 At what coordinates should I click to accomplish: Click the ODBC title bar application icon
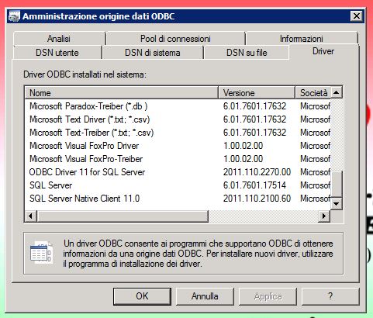coord(14,16)
